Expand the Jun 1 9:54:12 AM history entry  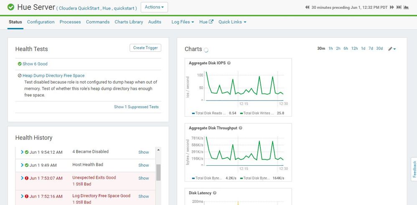point(22,152)
